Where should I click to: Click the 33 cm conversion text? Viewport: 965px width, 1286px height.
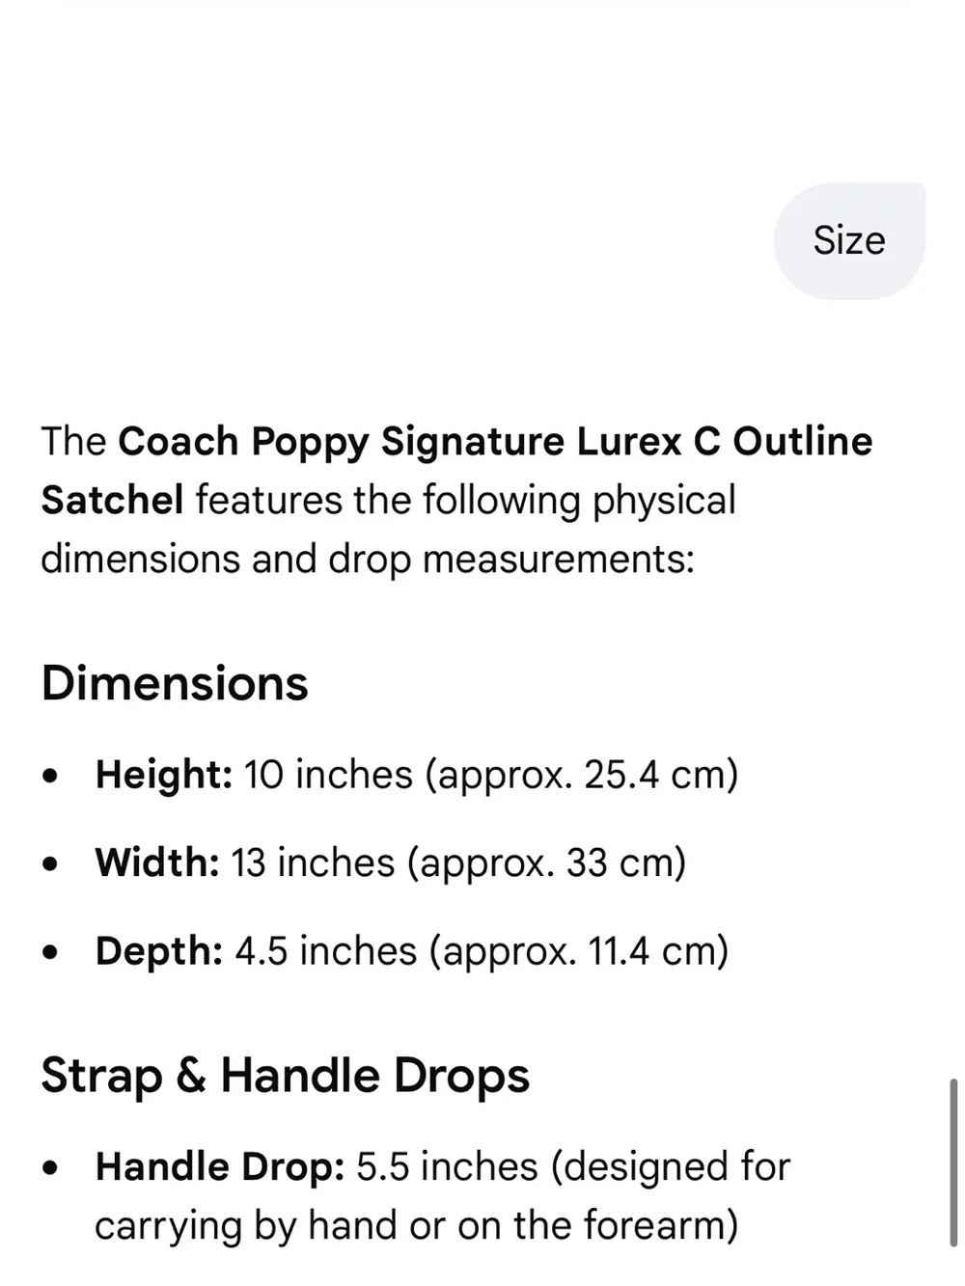tap(618, 862)
